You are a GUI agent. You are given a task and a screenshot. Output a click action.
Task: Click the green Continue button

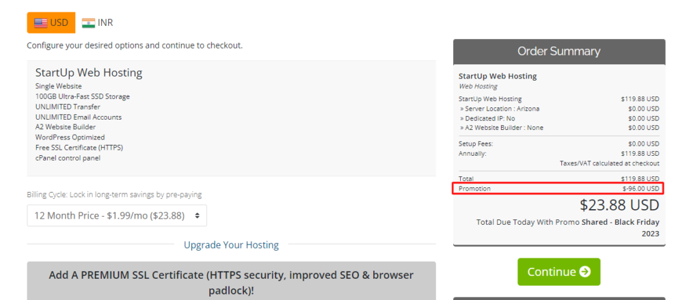click(559, 272)
